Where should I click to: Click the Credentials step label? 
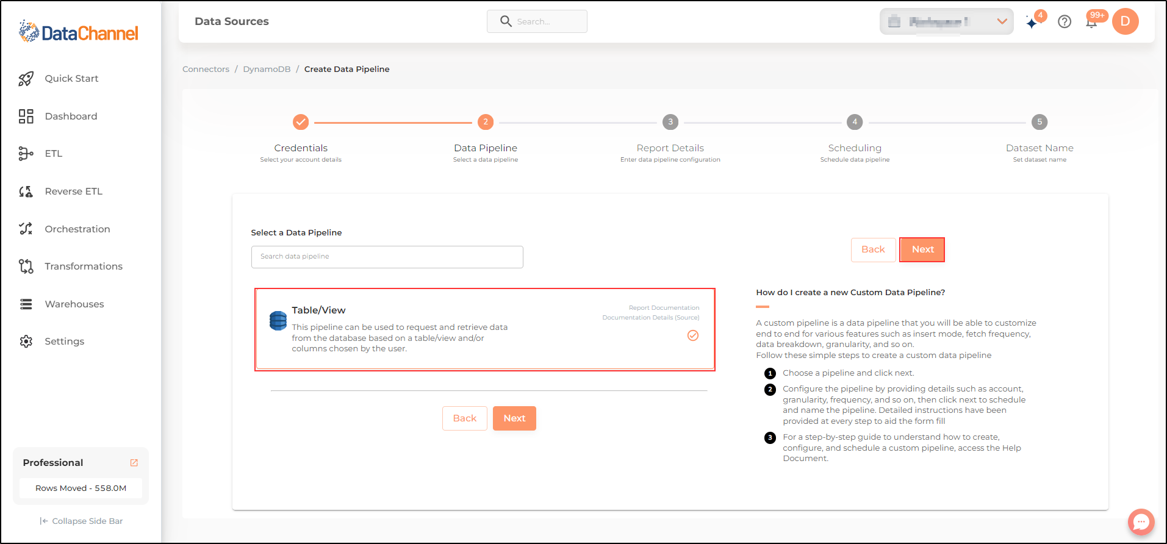(301, 148)
